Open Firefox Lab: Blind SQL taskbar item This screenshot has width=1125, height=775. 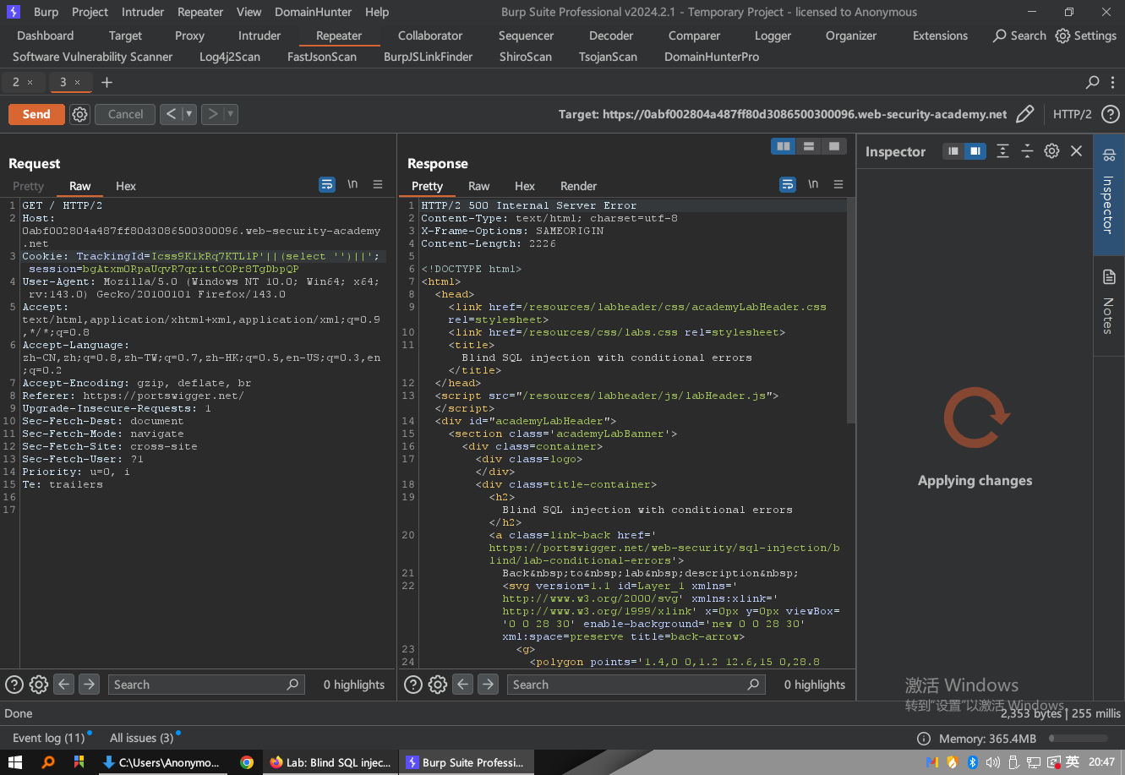point(330,761)
